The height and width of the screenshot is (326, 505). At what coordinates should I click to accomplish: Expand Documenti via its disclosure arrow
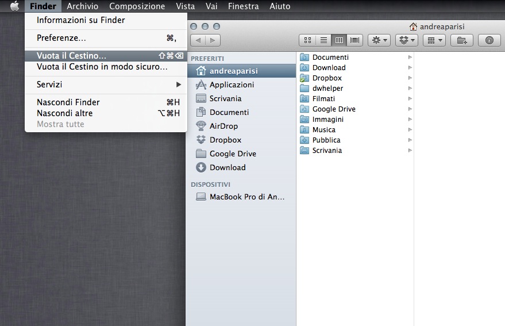(410, 57)
